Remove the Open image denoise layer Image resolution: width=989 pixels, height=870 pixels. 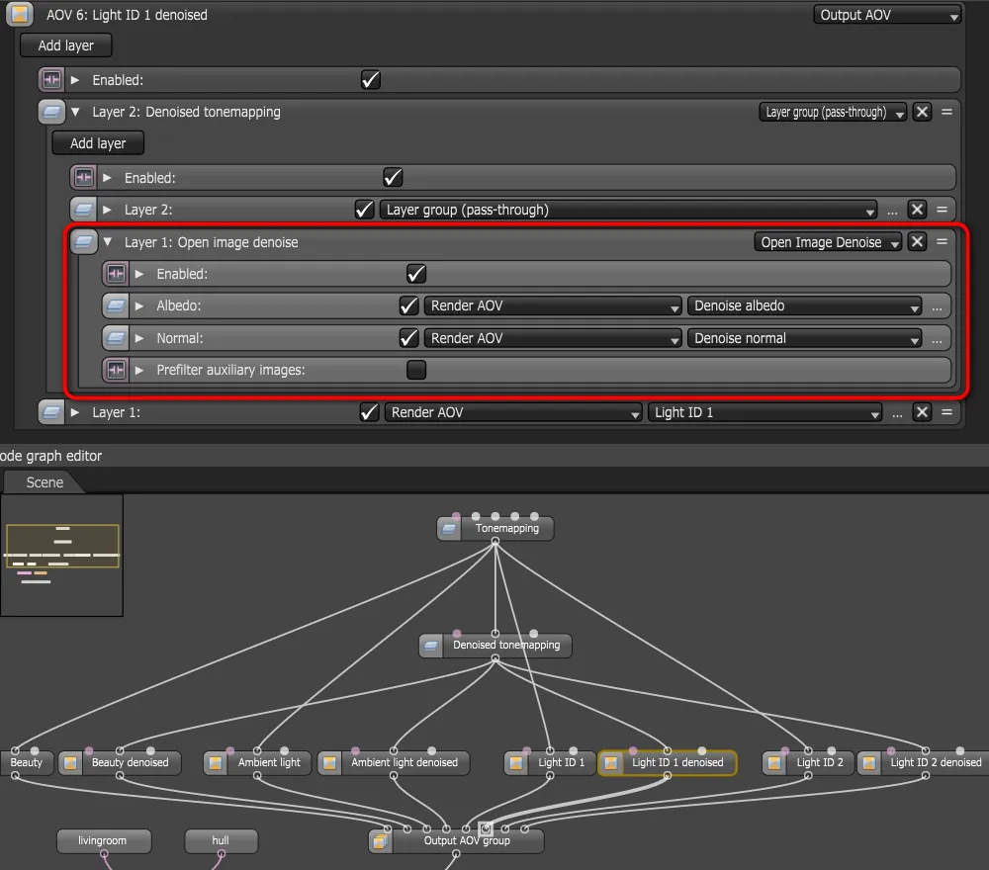click(x=918, y=242)
